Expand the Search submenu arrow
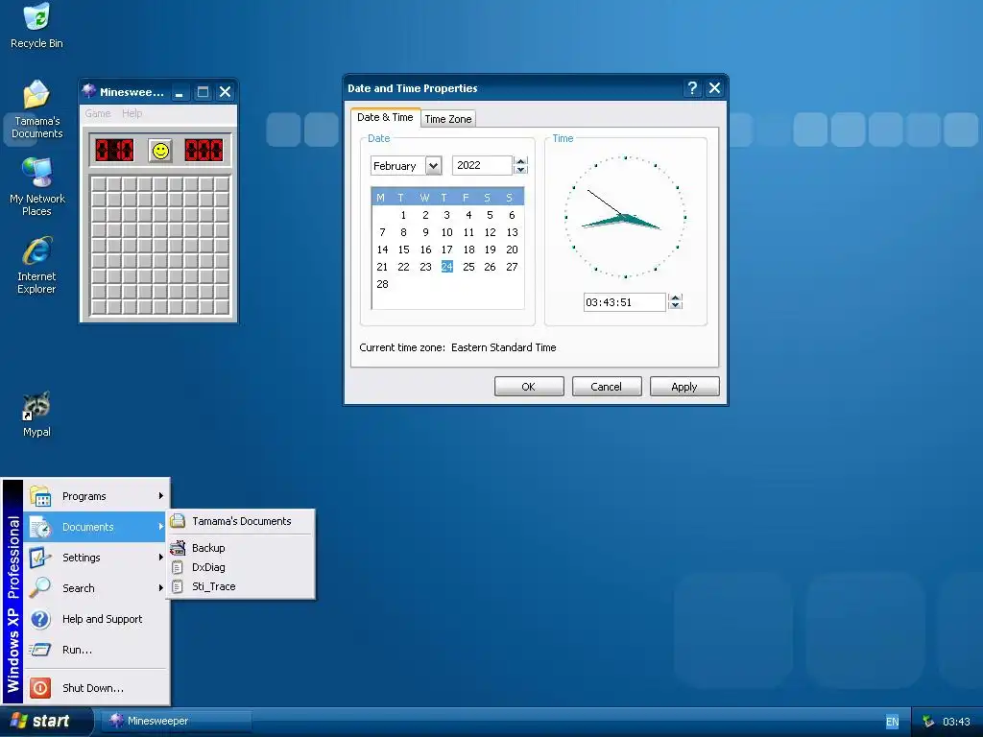The image size is (983, 737). [161, 588]
